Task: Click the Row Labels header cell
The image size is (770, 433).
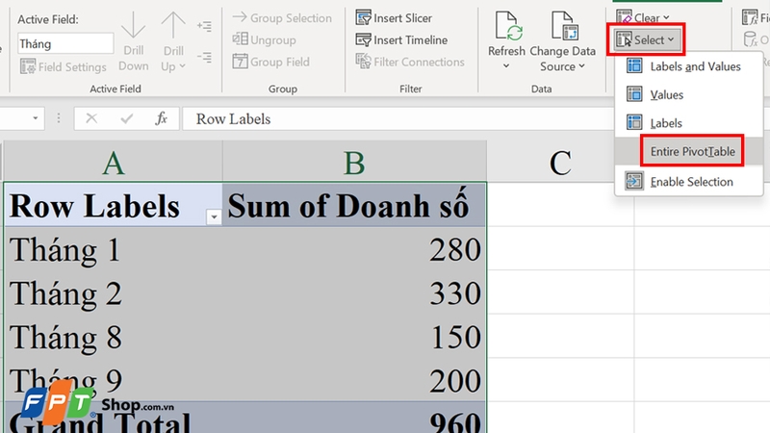Action: 113,205
